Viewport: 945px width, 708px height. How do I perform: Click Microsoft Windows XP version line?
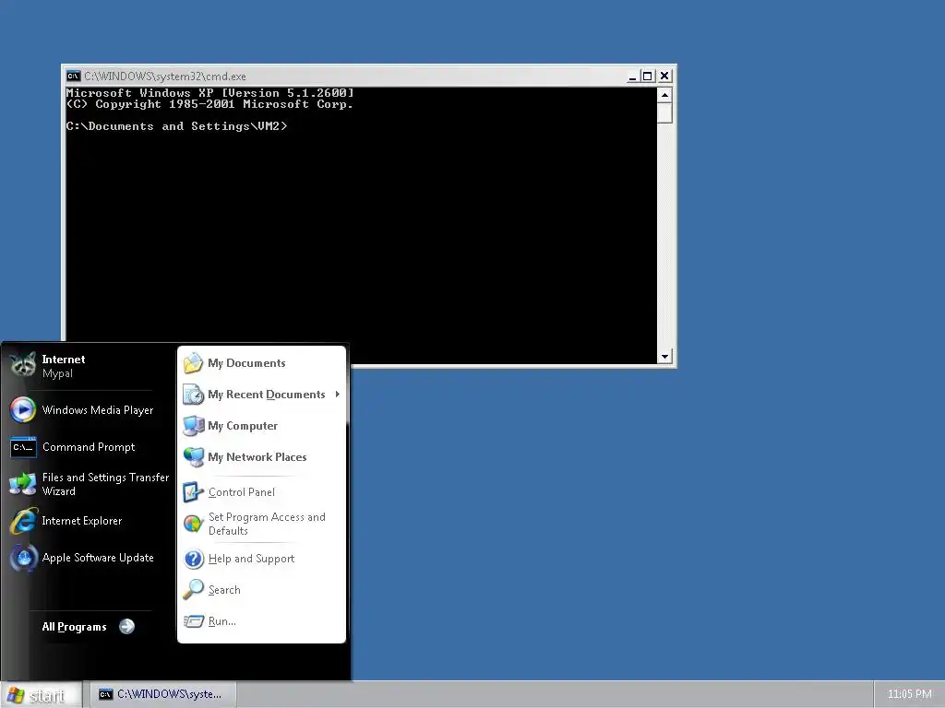pos(209,93)
